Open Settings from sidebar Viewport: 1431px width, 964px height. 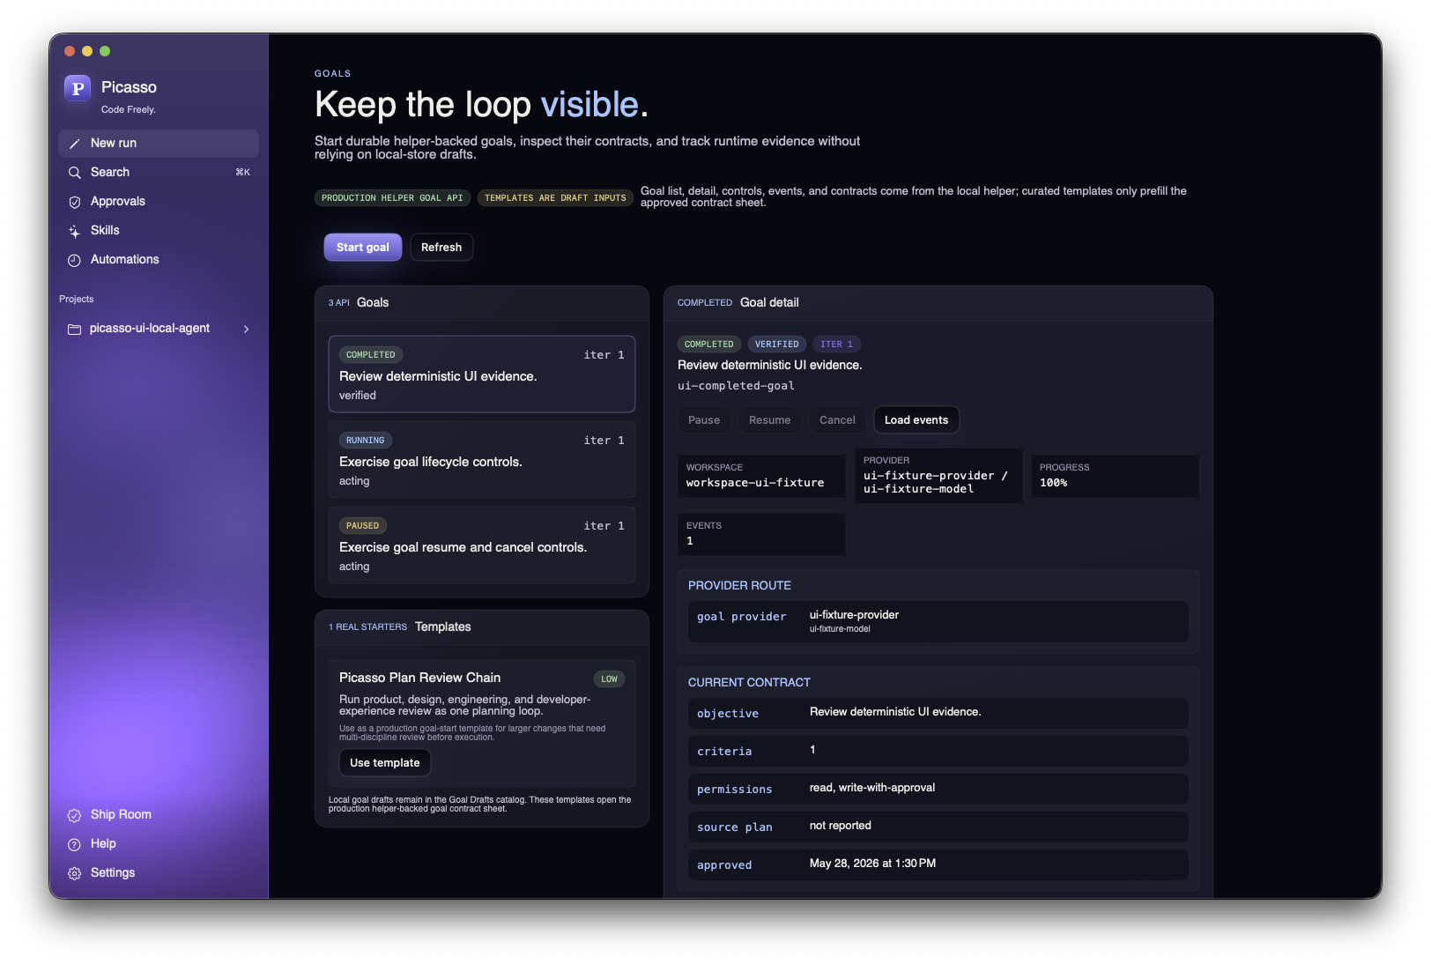(x=159, y=873)
